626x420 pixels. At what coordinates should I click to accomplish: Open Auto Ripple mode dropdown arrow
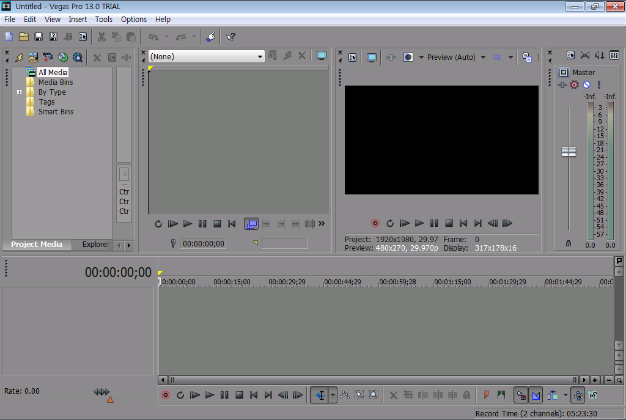tap(565, 396)
